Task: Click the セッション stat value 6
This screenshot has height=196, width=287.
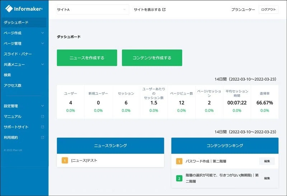Action: (126, 103)
